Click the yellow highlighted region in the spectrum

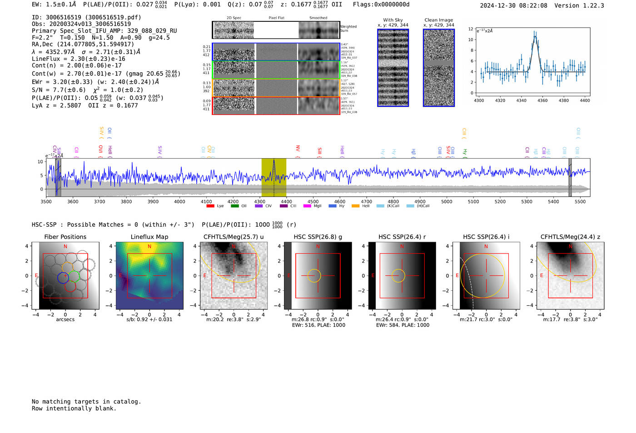point(274,178)
